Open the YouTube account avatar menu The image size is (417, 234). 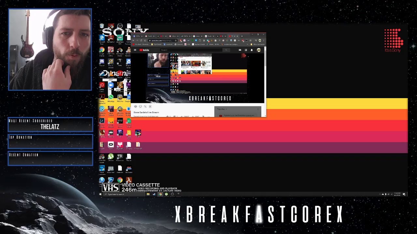259,50
